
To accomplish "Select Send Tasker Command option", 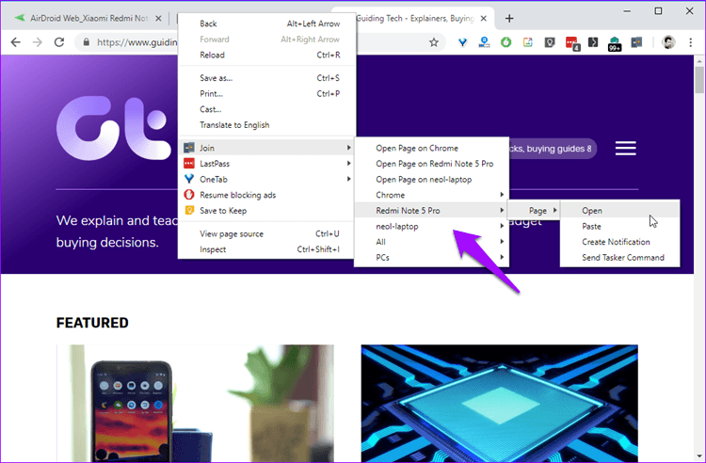I will pos(620,258).
